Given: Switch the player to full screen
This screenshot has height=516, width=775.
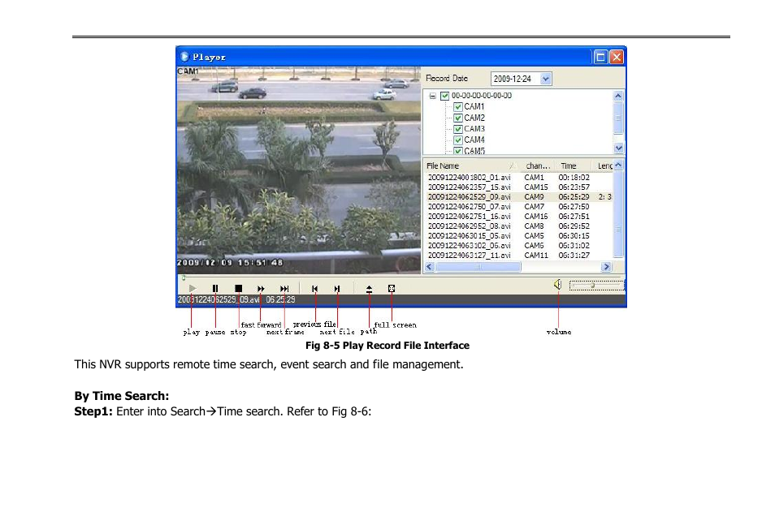Looking at the screenshot, I should [x=392, y=288].
